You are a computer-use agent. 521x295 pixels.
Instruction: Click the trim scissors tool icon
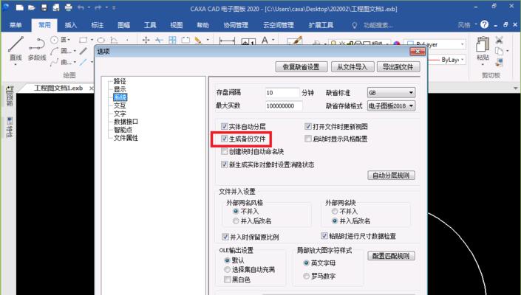159,40
